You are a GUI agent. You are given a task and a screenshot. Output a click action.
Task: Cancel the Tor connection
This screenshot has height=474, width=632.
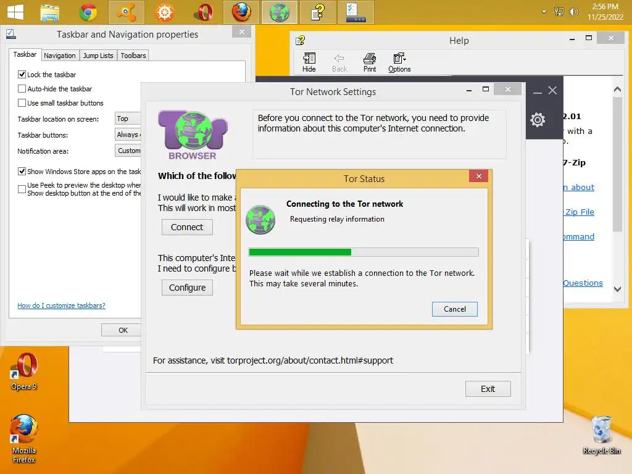(x=455, y=309)
